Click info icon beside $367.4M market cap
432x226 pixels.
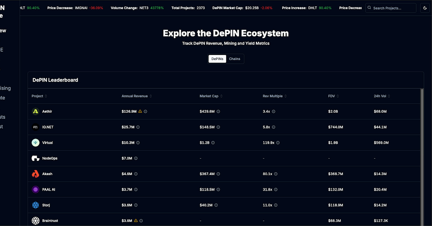pyautogui.click(x=218, y=174)
